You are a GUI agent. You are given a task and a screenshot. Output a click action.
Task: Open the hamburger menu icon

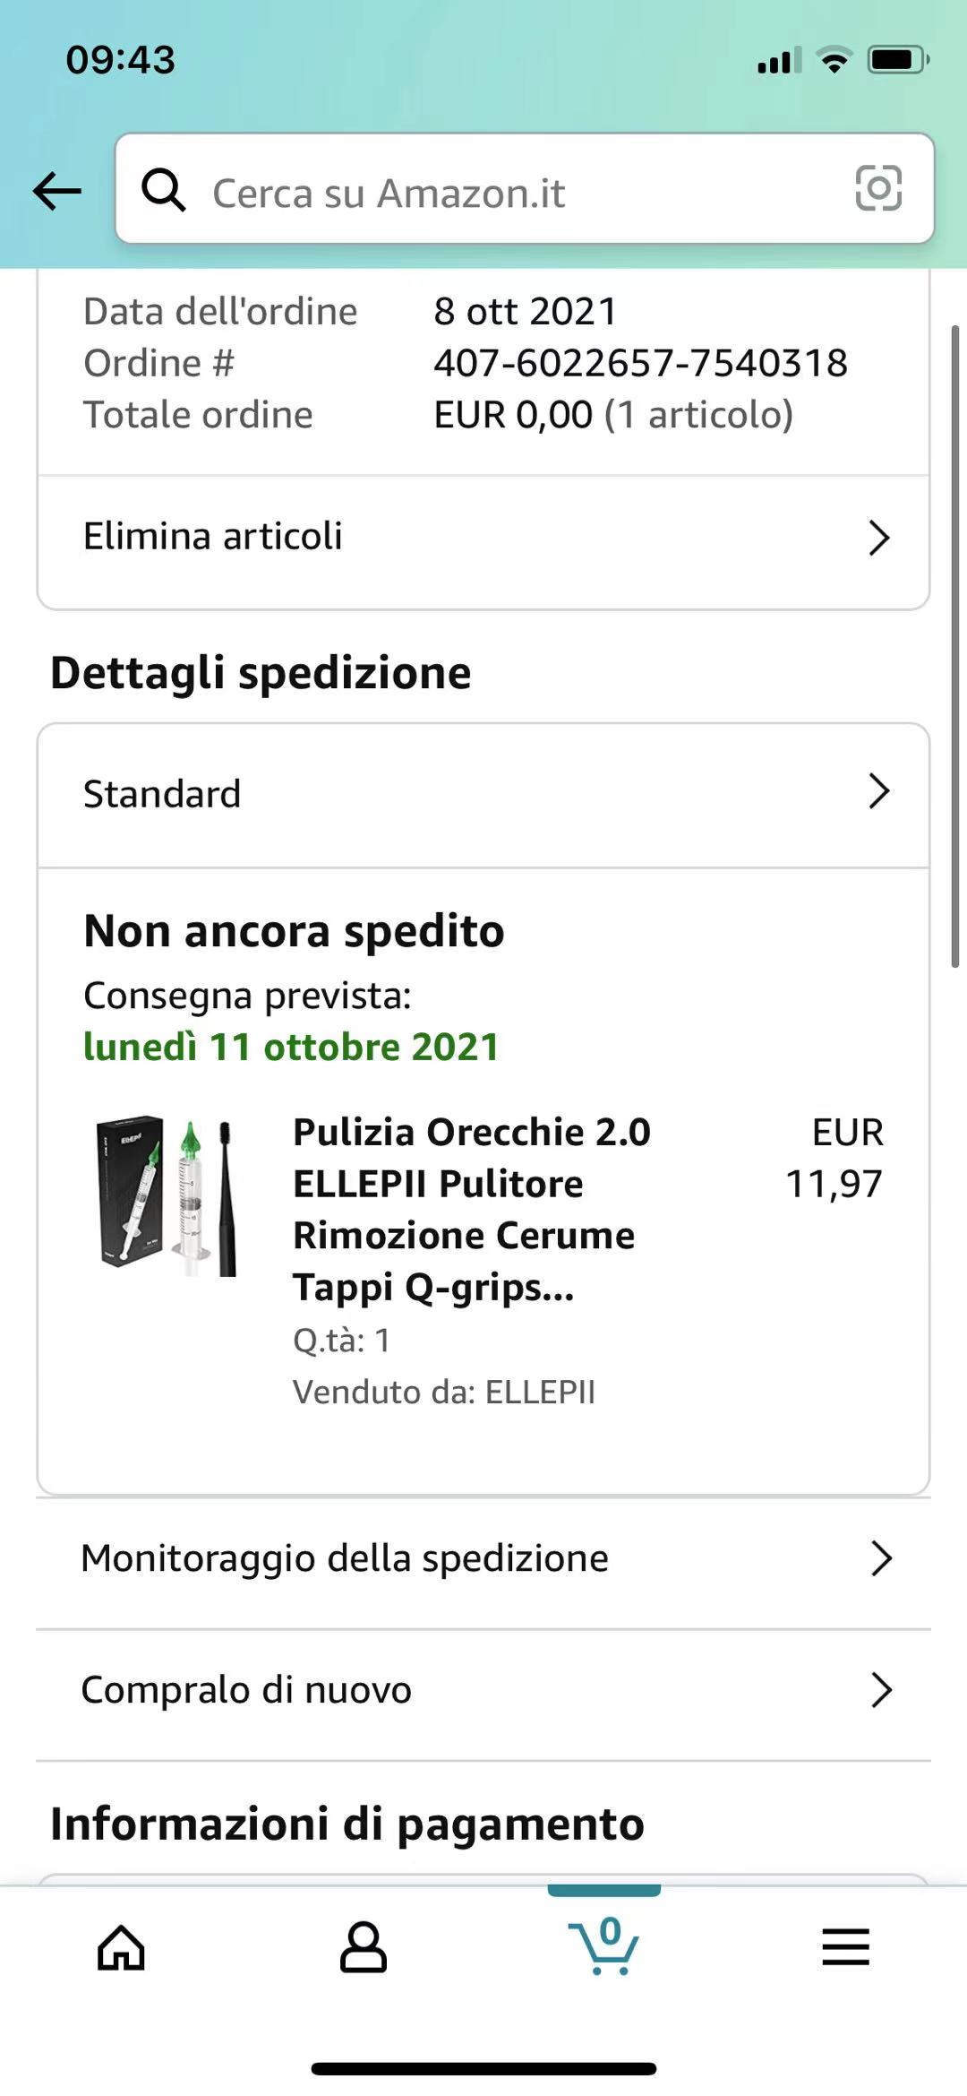846,1947
